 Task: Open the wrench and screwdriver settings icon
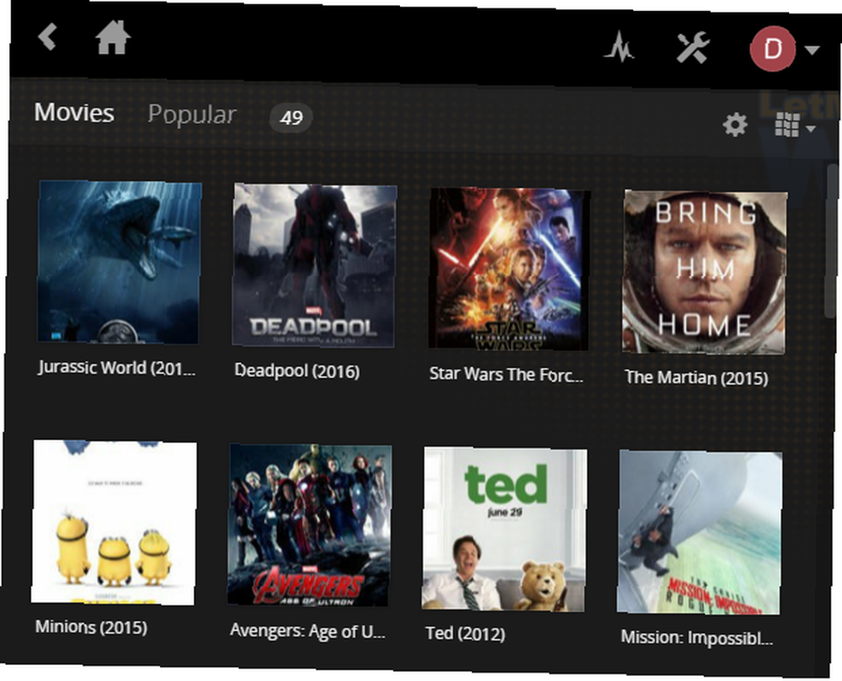click(693, 48)
